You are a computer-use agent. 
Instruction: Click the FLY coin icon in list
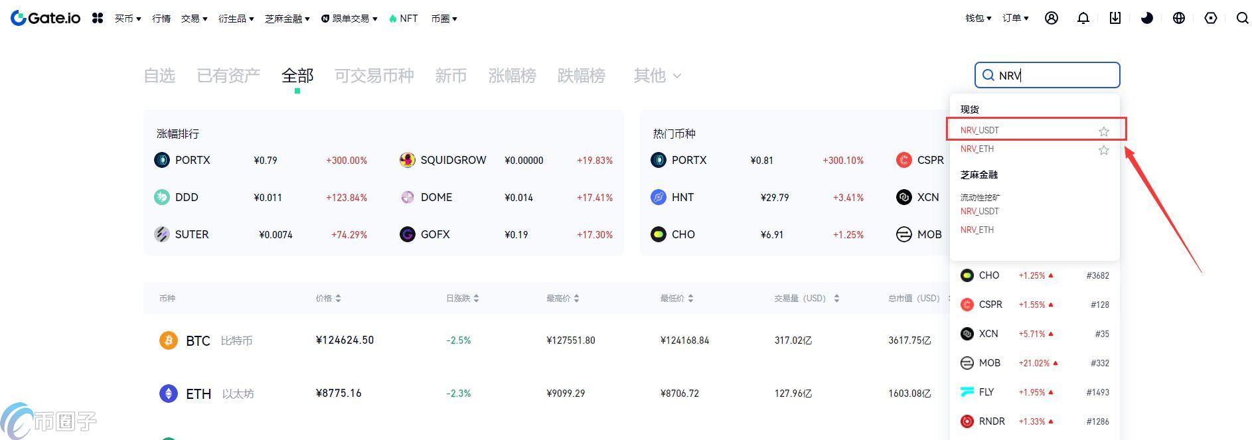click(x=967, y=392)
